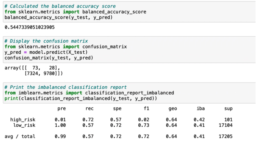Click the call 'balanced_accuracy_score(y_test, y_pred)'
Viewport: 258px width, 142px height.
(58, 17)
